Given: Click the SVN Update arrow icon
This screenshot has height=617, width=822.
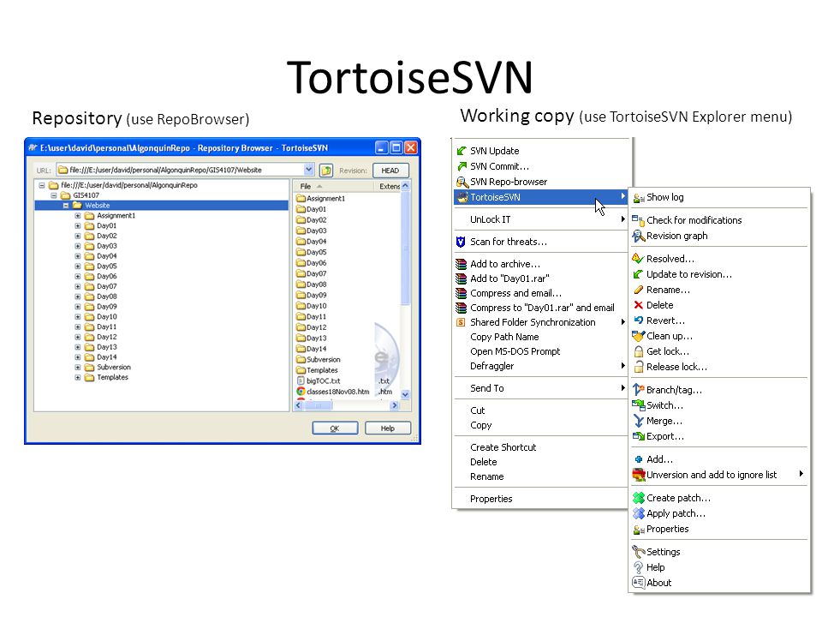Looking at the screenshot, I should (x=462, y=151).
